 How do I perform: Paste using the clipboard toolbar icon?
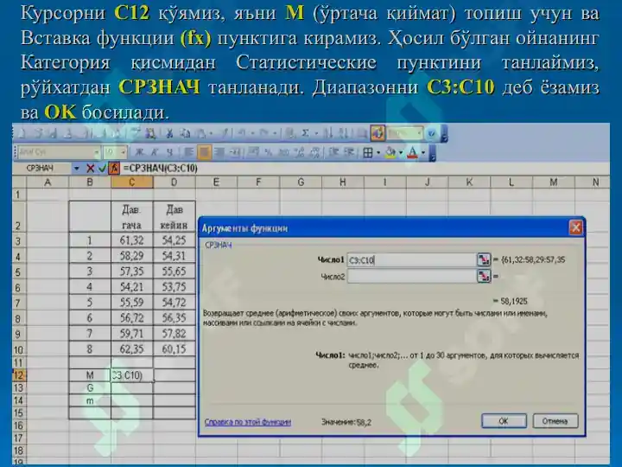(200, 134)
